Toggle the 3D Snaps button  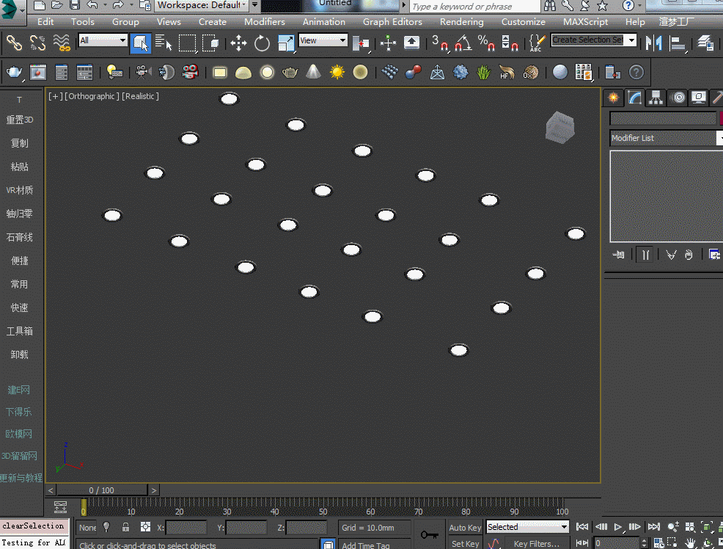coord(440,43)
